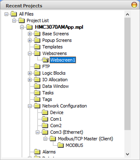Expand the Base Screens node

pos(30,34)
